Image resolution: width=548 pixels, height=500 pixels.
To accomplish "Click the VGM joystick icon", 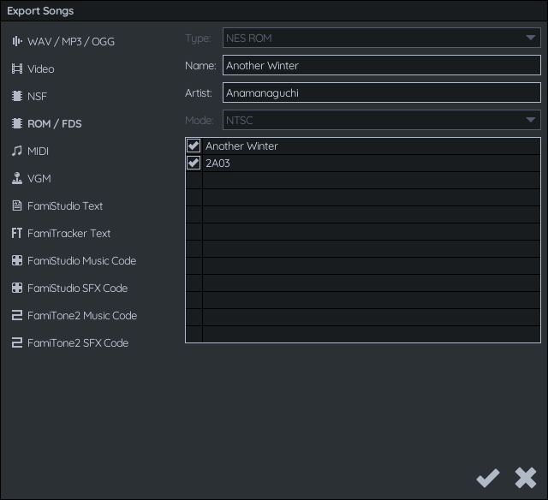I will 17,178.
